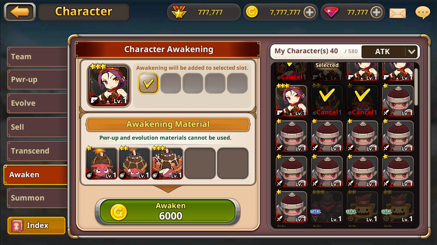Switch to the Evolve tab
The image size is (437, 245).
tap(37, 103)
